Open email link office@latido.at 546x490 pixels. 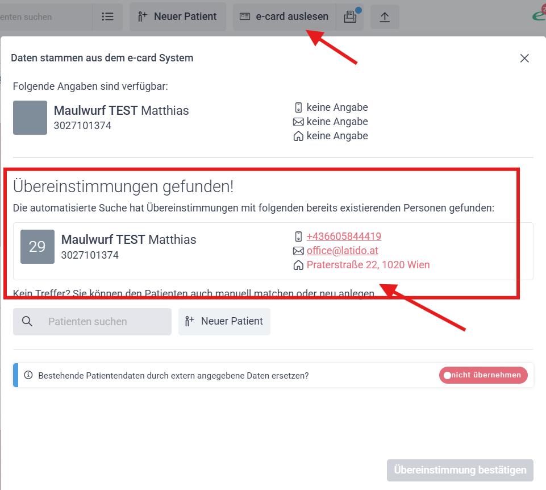(x=342, y=251)
